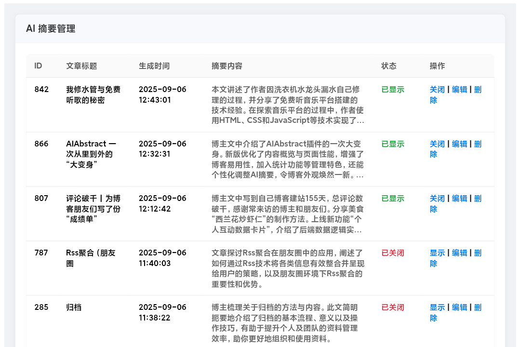The width and height of the screenshot is (519, 347).
Task: Close the AI summary for article 866
Action: [x=437, y=144]
